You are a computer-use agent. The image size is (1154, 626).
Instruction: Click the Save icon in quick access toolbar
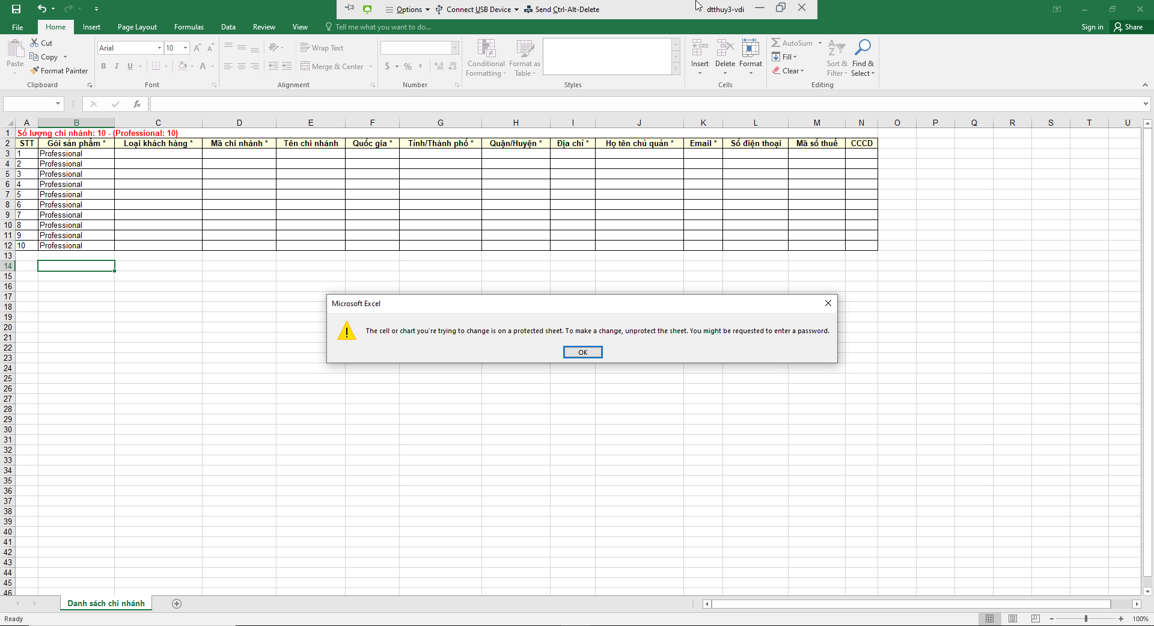click(16, 9)
